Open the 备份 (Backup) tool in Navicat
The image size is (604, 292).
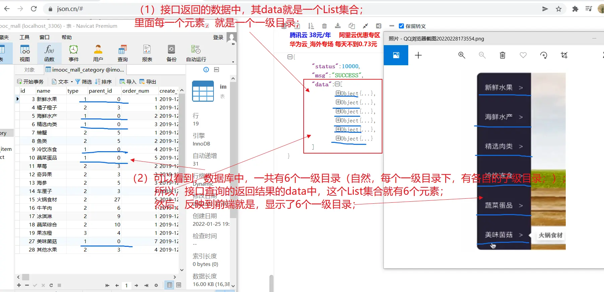click(172, 53)
